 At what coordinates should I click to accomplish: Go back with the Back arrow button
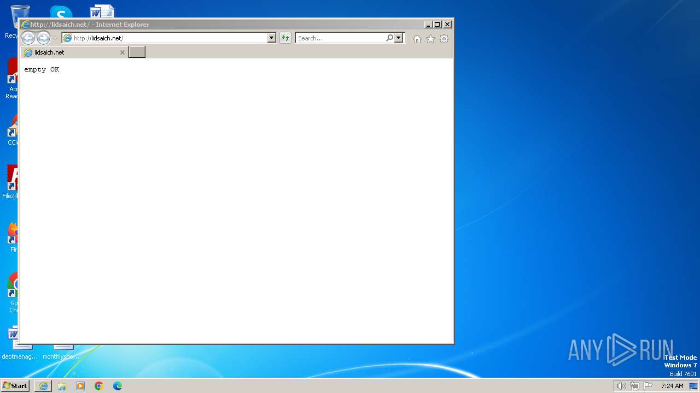(x=28, y=38)
